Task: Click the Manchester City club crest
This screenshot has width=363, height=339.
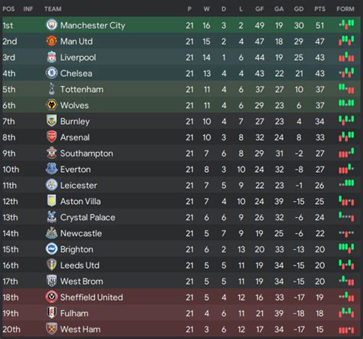Action: point(52,25)
